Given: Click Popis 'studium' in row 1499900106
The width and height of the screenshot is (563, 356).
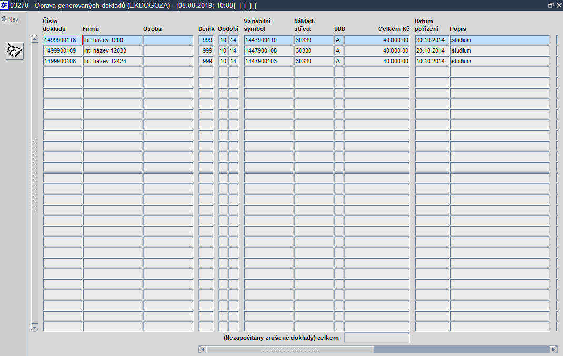Looking at the screenshot, I should click(500, 61).
